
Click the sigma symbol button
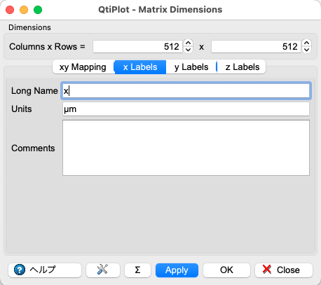point(137,270)
